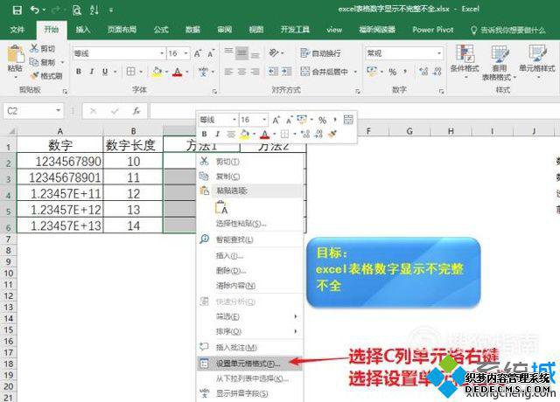Click the Save icon in quick access toolbar
Viewport: 560px width, 402px height.
pos(17,10)
